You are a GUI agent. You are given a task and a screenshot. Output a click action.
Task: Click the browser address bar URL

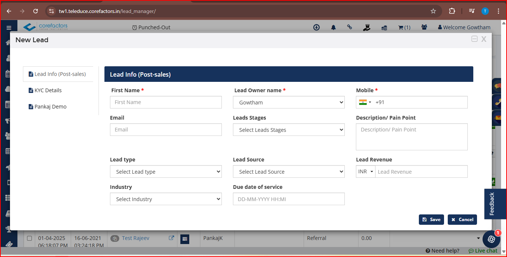point(107,11)
